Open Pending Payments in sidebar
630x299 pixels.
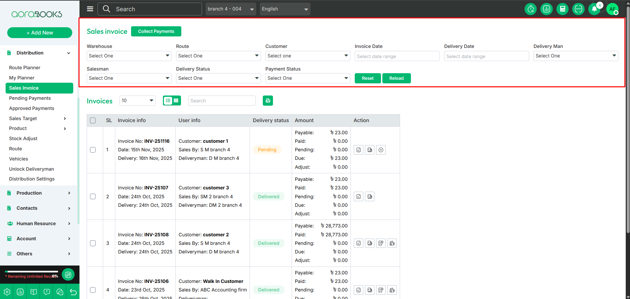point(30,98)
